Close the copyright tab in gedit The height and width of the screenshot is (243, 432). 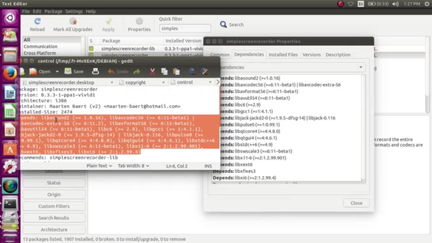pos(163,82)
